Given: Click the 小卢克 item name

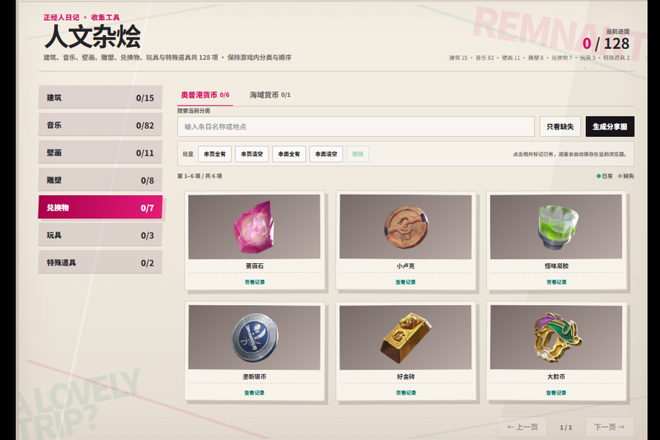Looking at the screenshot, I should click(406, 266).
